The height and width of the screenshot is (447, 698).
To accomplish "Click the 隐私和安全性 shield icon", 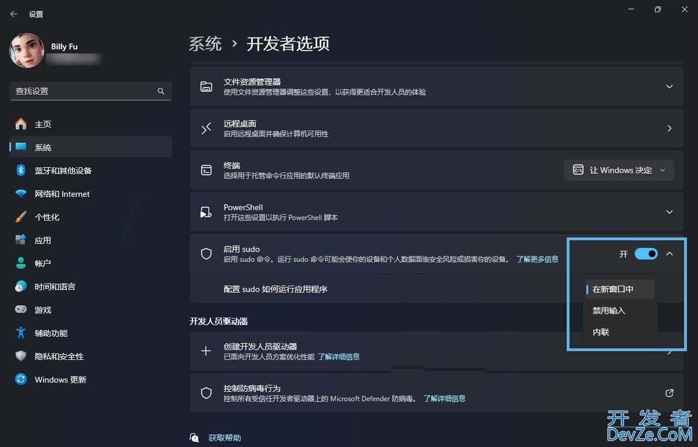I will [x=21, y=356].
